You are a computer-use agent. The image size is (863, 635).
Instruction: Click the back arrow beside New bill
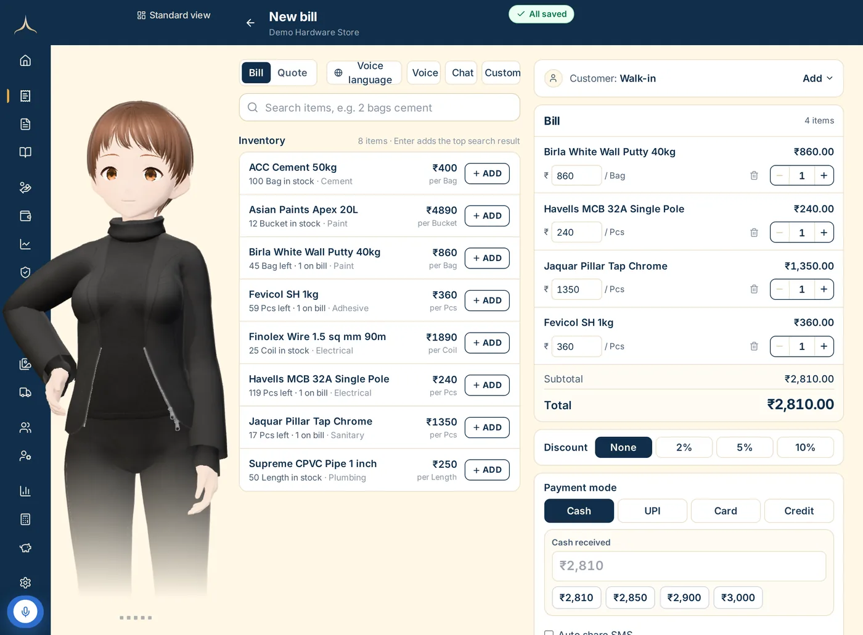[250, 23]
